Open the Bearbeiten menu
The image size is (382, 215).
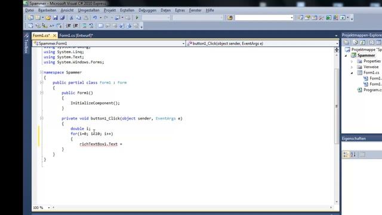pos(47,10)
